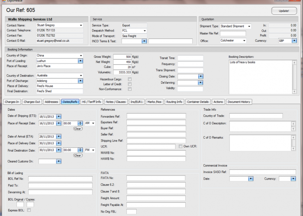Open the Actions tab
Image resolution: width=303 pixels, height=216 pixels.
(x=218, y=102)
